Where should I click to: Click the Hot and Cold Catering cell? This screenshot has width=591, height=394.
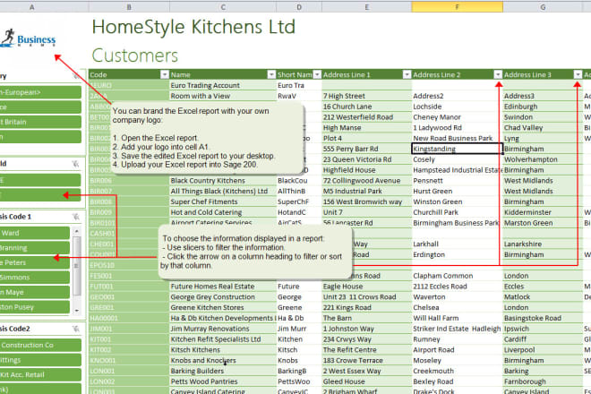pos(223,212)
